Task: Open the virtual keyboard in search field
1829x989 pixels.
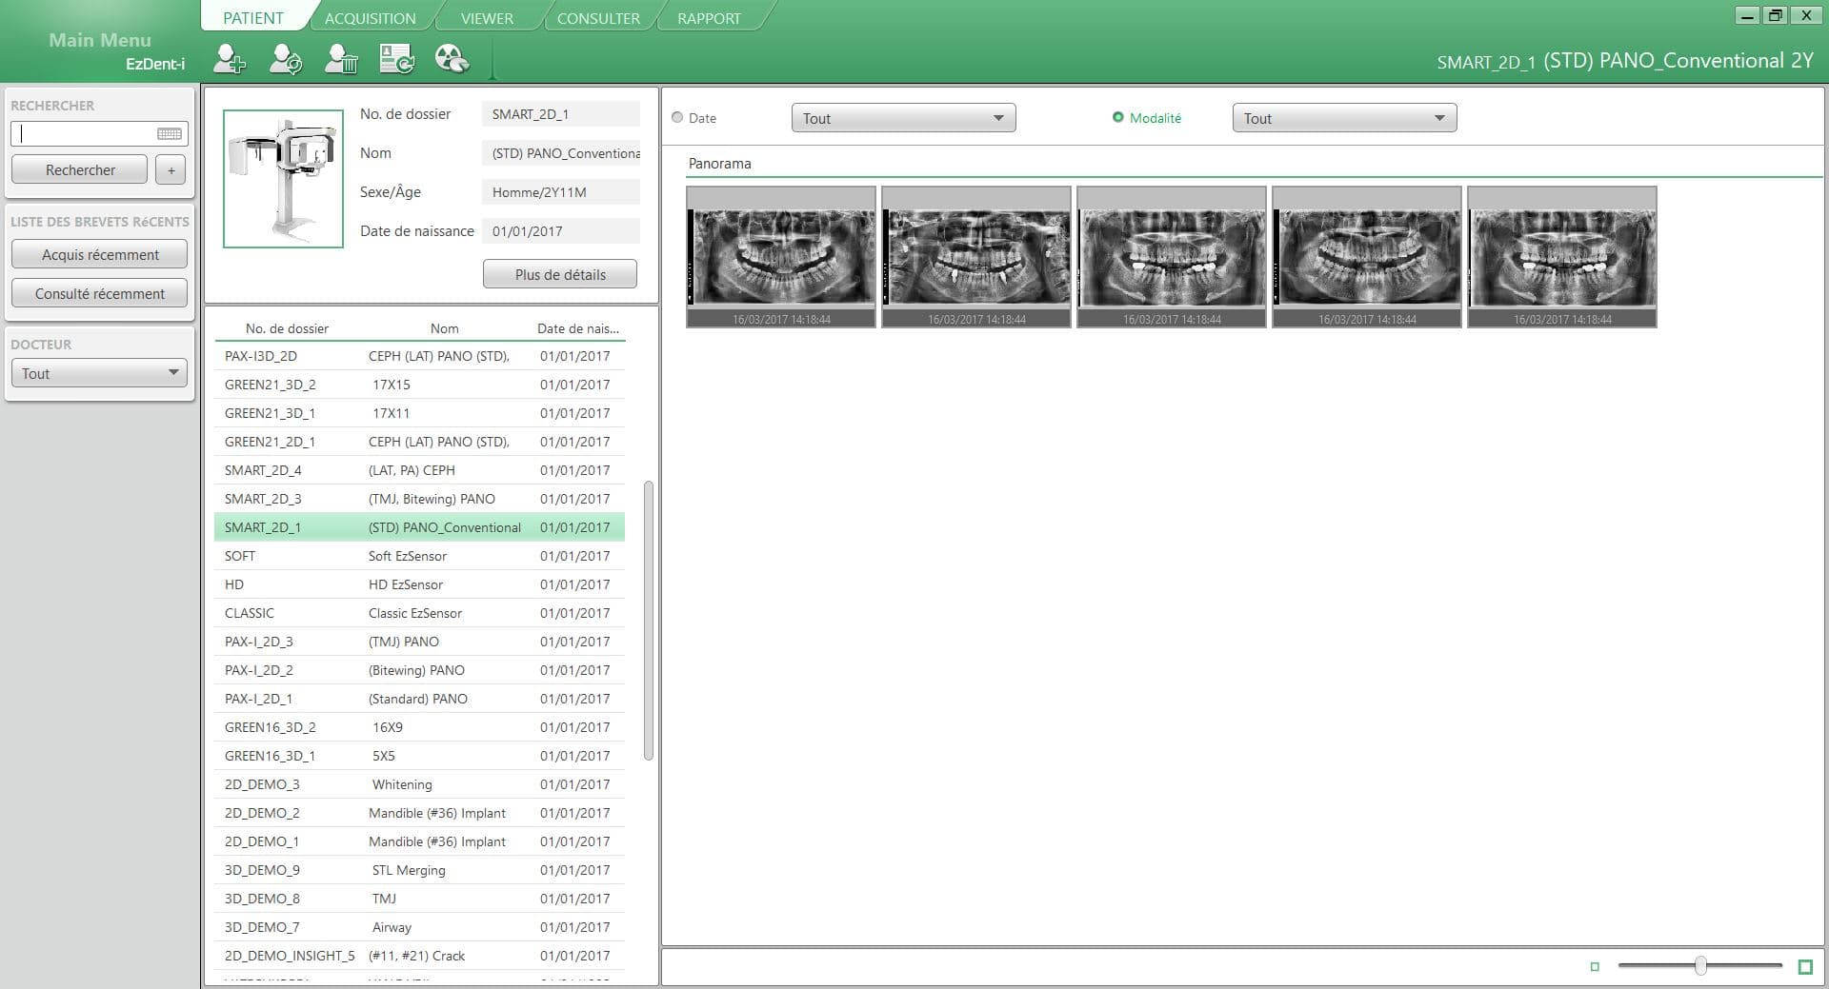Action: [x=170, y=134]
